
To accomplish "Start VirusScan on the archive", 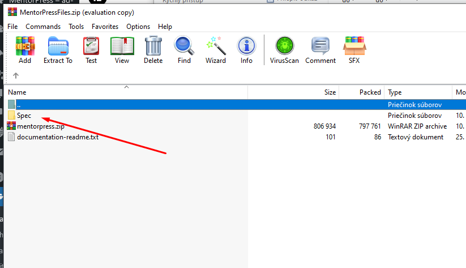I will click(284, 50).
